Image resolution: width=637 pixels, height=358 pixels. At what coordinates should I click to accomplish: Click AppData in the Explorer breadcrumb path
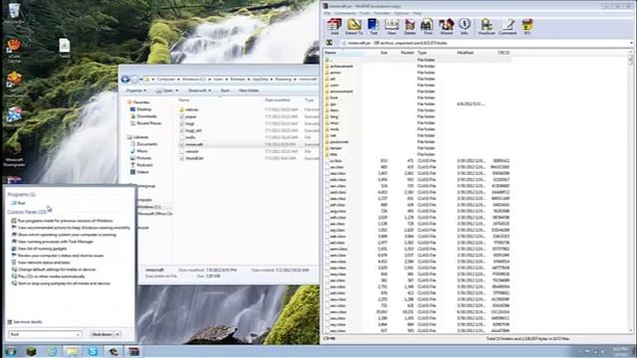pyautogui.click(x=261, y=80)
